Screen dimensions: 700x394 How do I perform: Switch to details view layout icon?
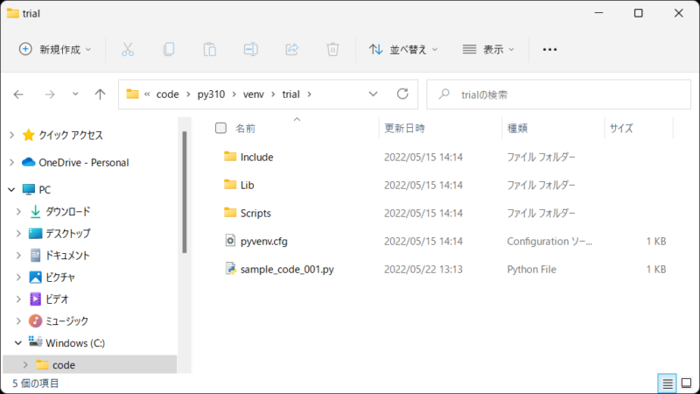(667, 383)
